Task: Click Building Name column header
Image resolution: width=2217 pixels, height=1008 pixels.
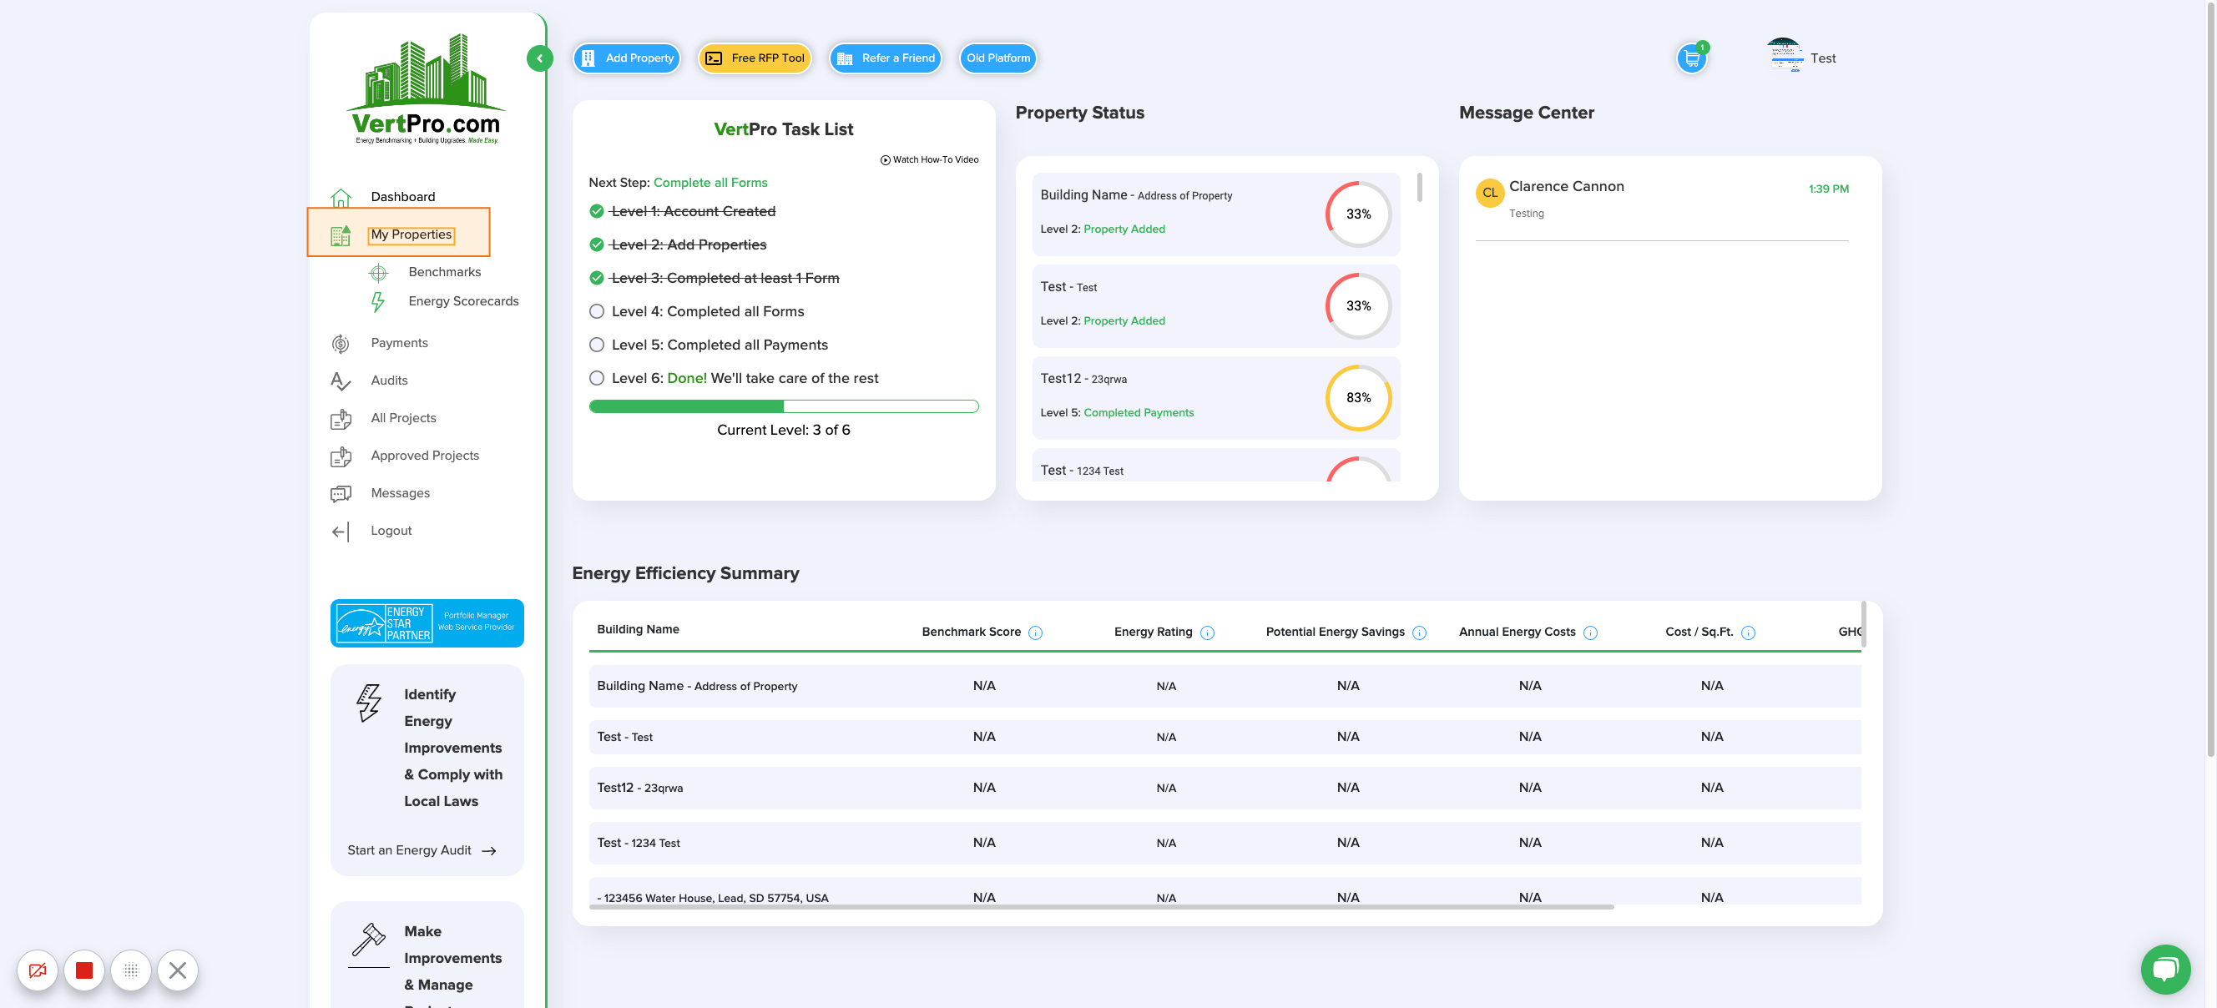Action: pos(638,631)
